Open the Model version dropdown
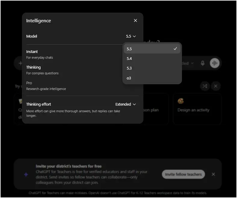 (131, 36)
